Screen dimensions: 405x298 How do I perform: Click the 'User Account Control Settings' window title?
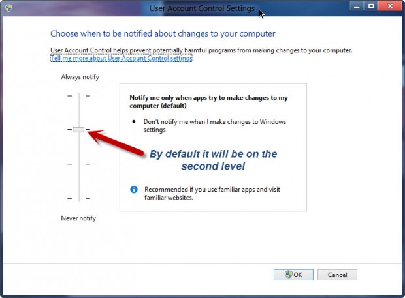pyautogui.click(x=202, y=8)
